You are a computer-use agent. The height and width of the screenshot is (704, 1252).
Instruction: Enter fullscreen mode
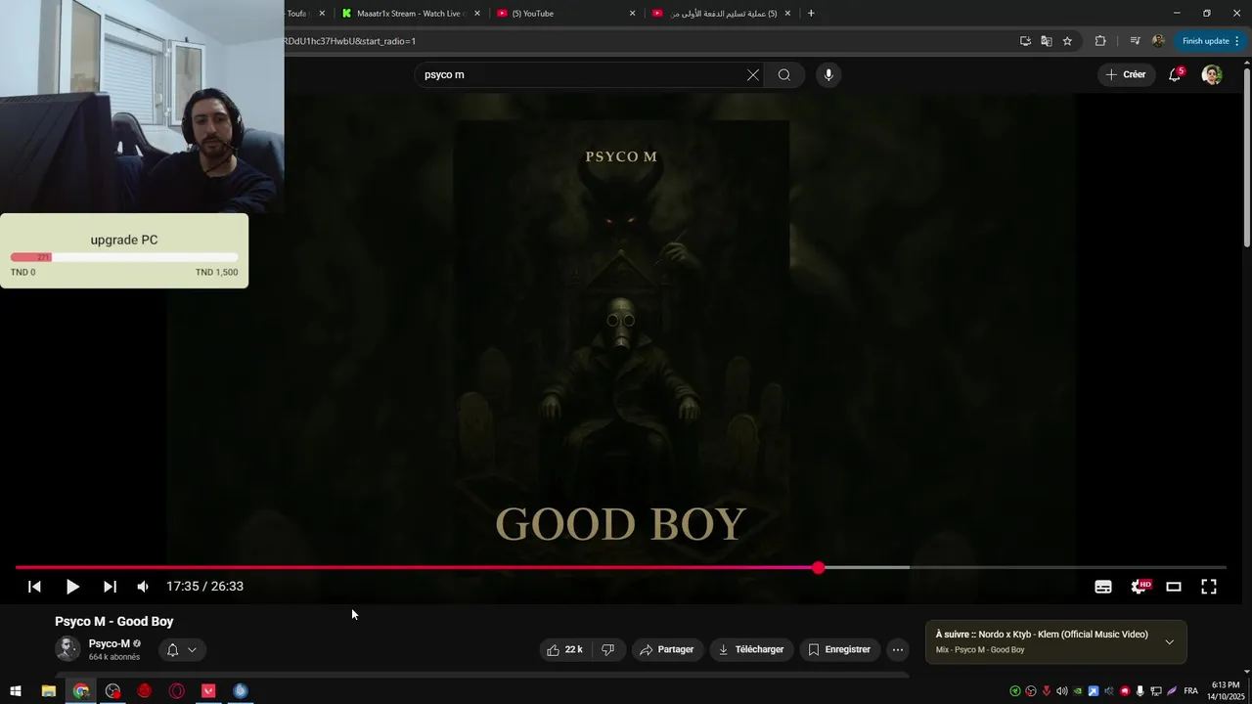point(1209,587)
